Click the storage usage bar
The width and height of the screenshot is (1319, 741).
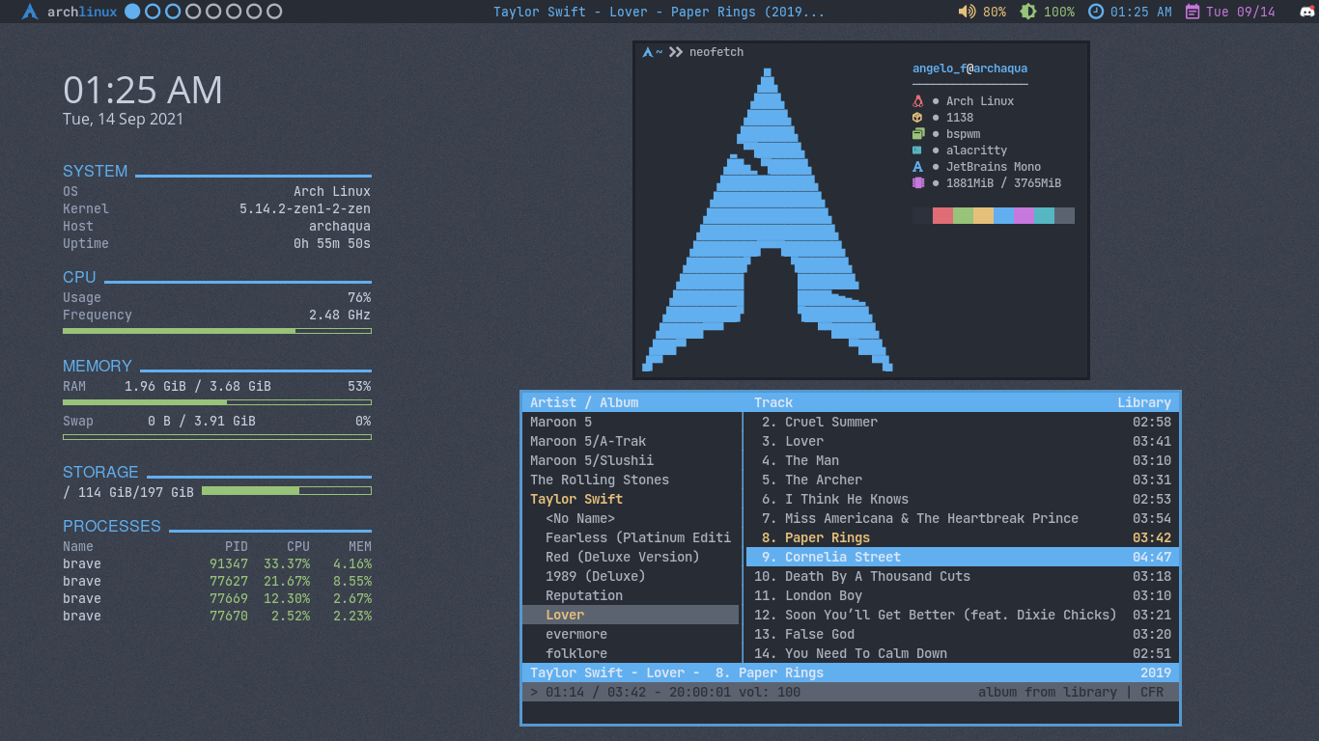tap(287, 491)
